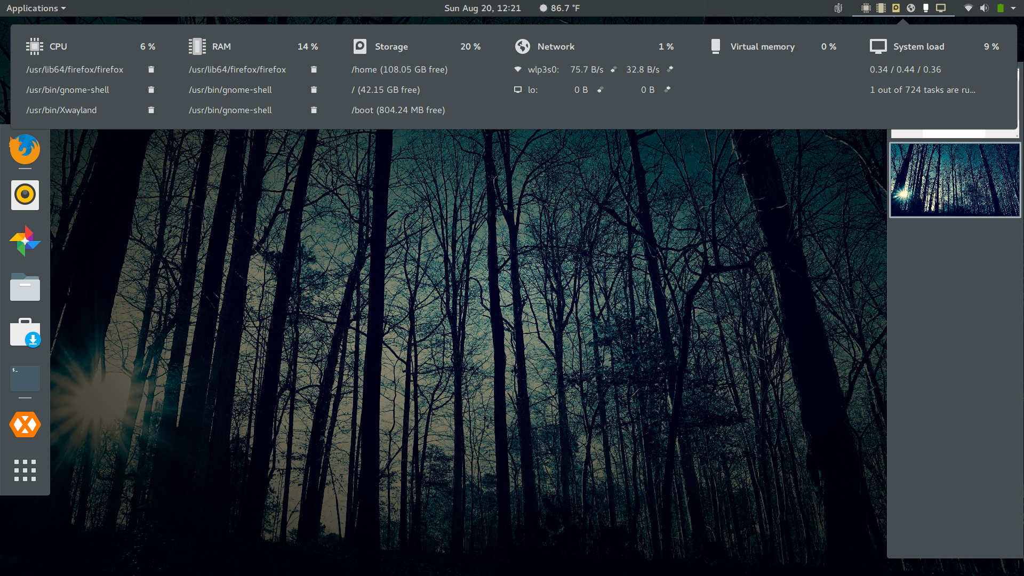
Task: Click the System load monitor icon
Action: (x=878, y=46)
